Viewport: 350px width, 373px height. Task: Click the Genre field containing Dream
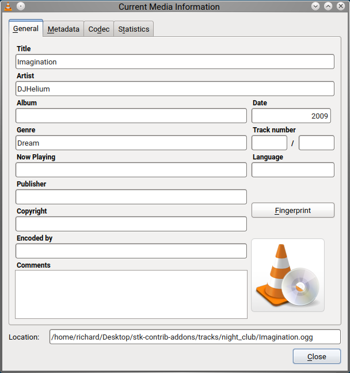click(131, 143)
